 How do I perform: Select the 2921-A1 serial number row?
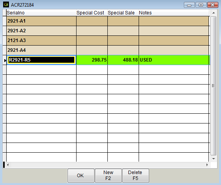click(107, 21)
